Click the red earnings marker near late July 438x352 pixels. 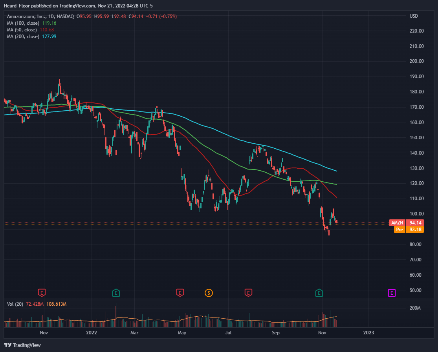point(248,293)
